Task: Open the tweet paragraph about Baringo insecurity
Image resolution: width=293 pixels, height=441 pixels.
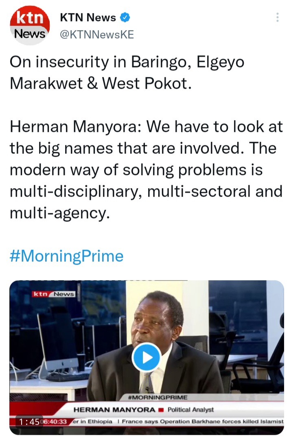Action: [x=127, y=72]
